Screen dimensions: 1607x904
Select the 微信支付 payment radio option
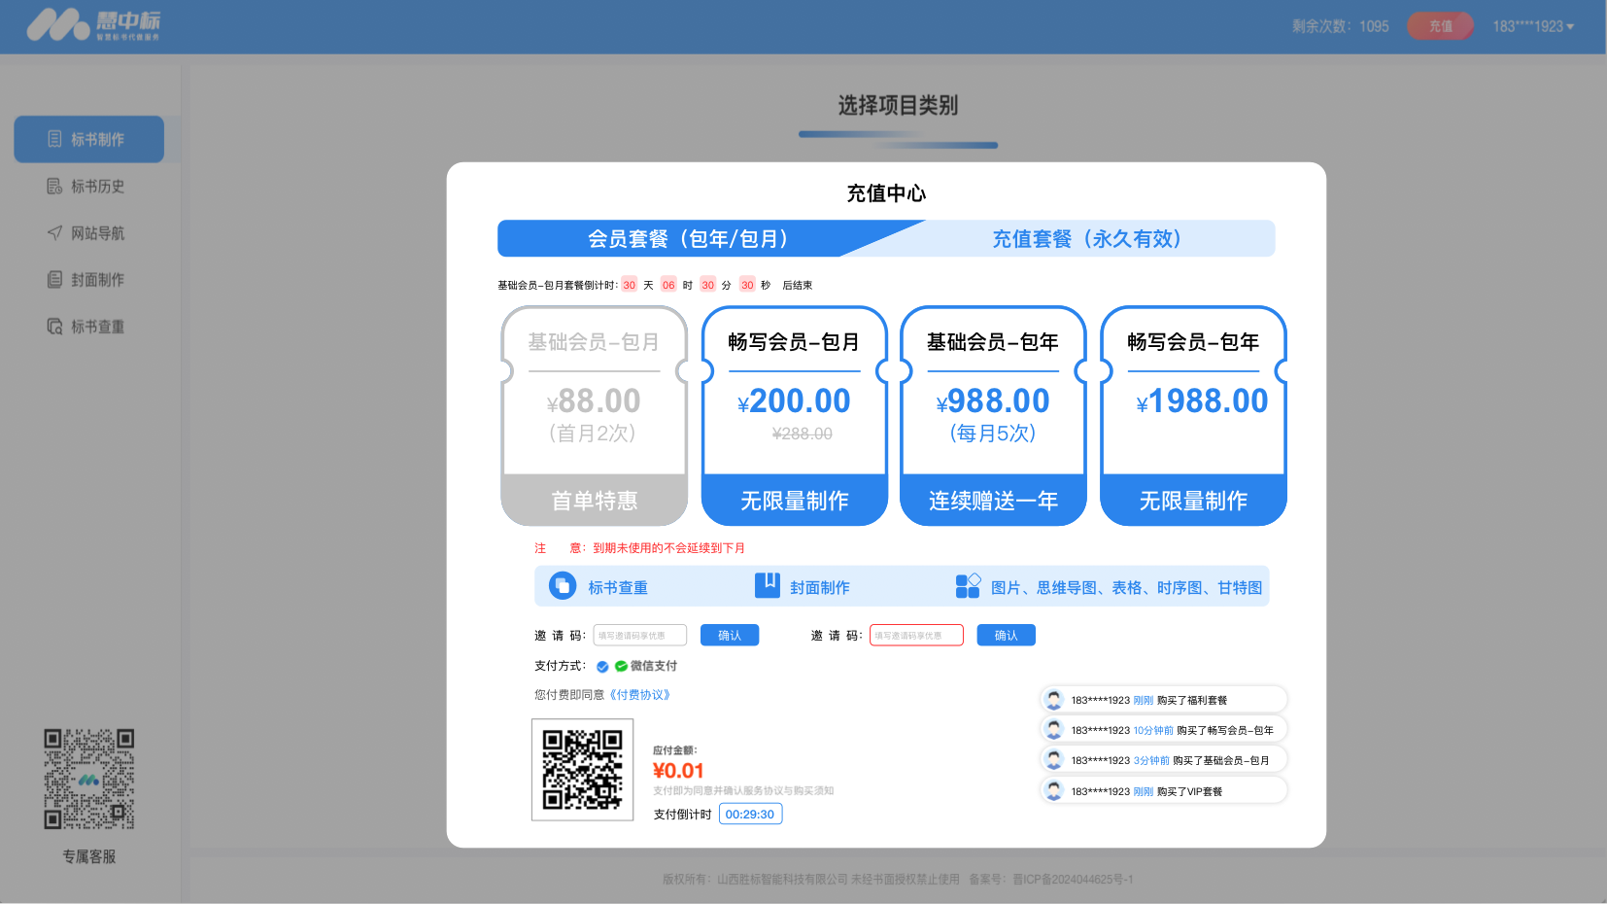[602, 667]
